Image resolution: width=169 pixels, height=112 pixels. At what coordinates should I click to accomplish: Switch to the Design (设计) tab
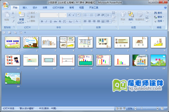pyautogui.click(x=35, y=8)
